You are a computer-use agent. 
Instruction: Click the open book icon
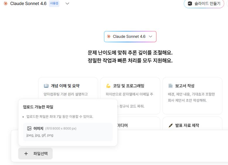click(46, 86)
